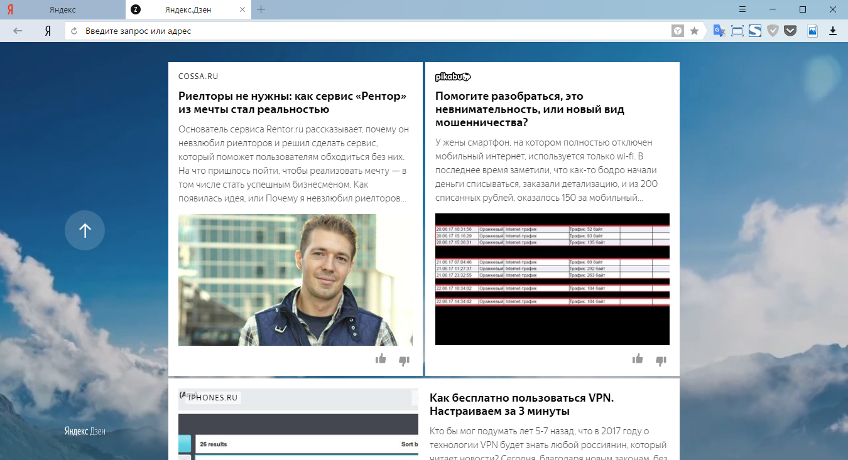Click the image file extension icon
Screen dimensions: 848x460
click(x=813, y=31)
